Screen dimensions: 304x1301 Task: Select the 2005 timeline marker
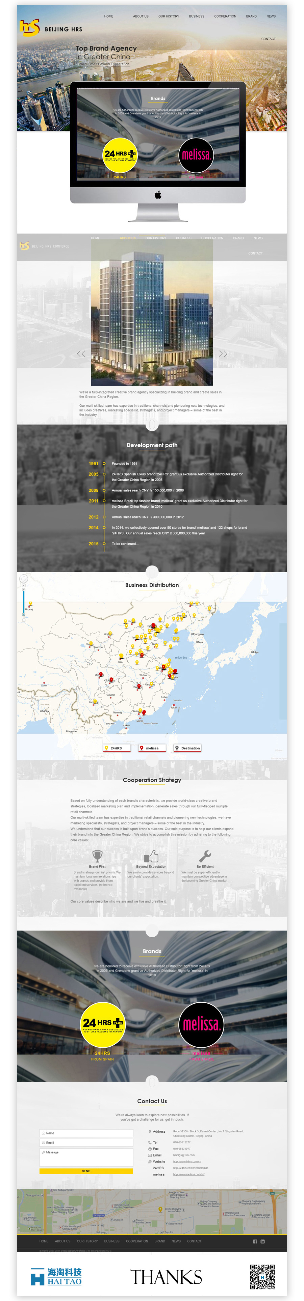pyautogui.click(x=104, y=474)
